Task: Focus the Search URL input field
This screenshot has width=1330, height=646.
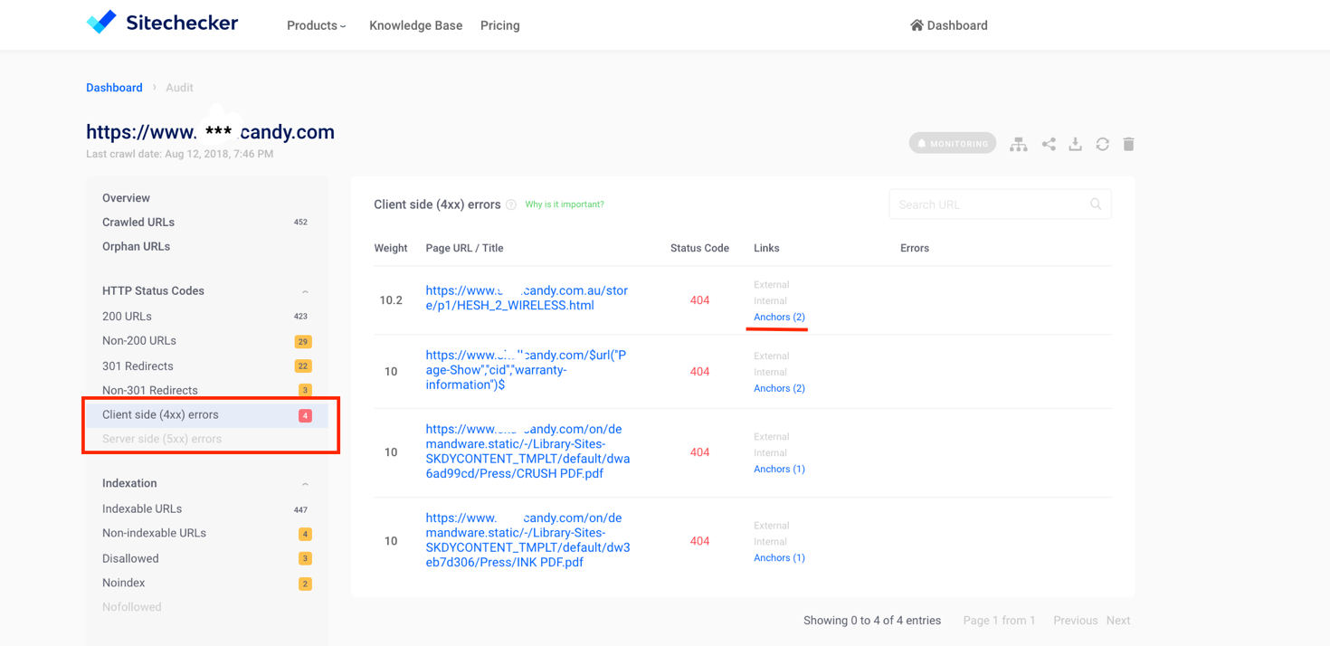Action: tap(1000, 204)
